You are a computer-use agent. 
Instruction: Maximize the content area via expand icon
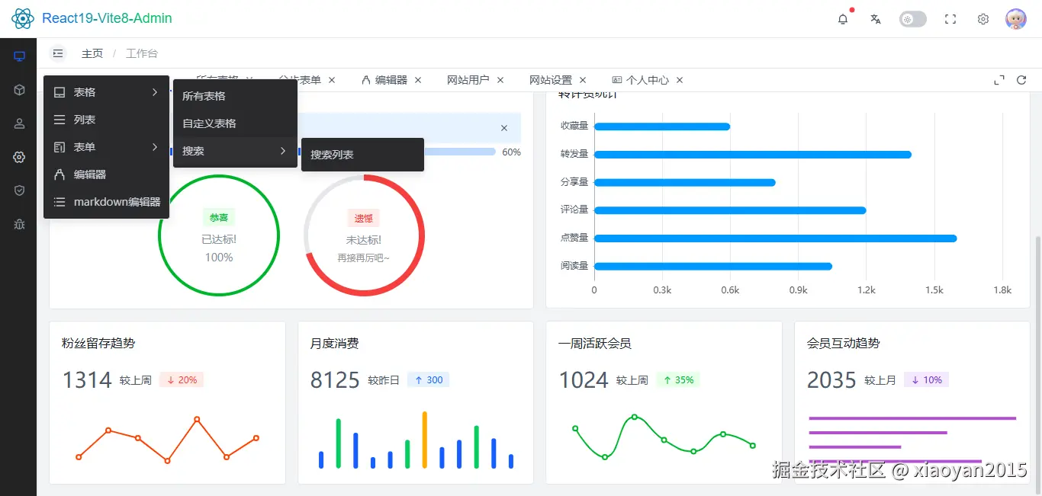[x=999, y=80]
